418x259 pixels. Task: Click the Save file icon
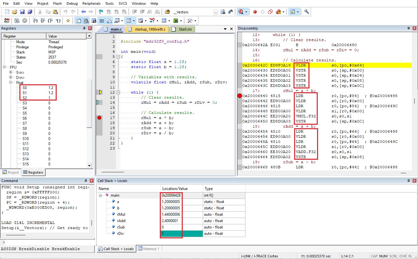22,12
